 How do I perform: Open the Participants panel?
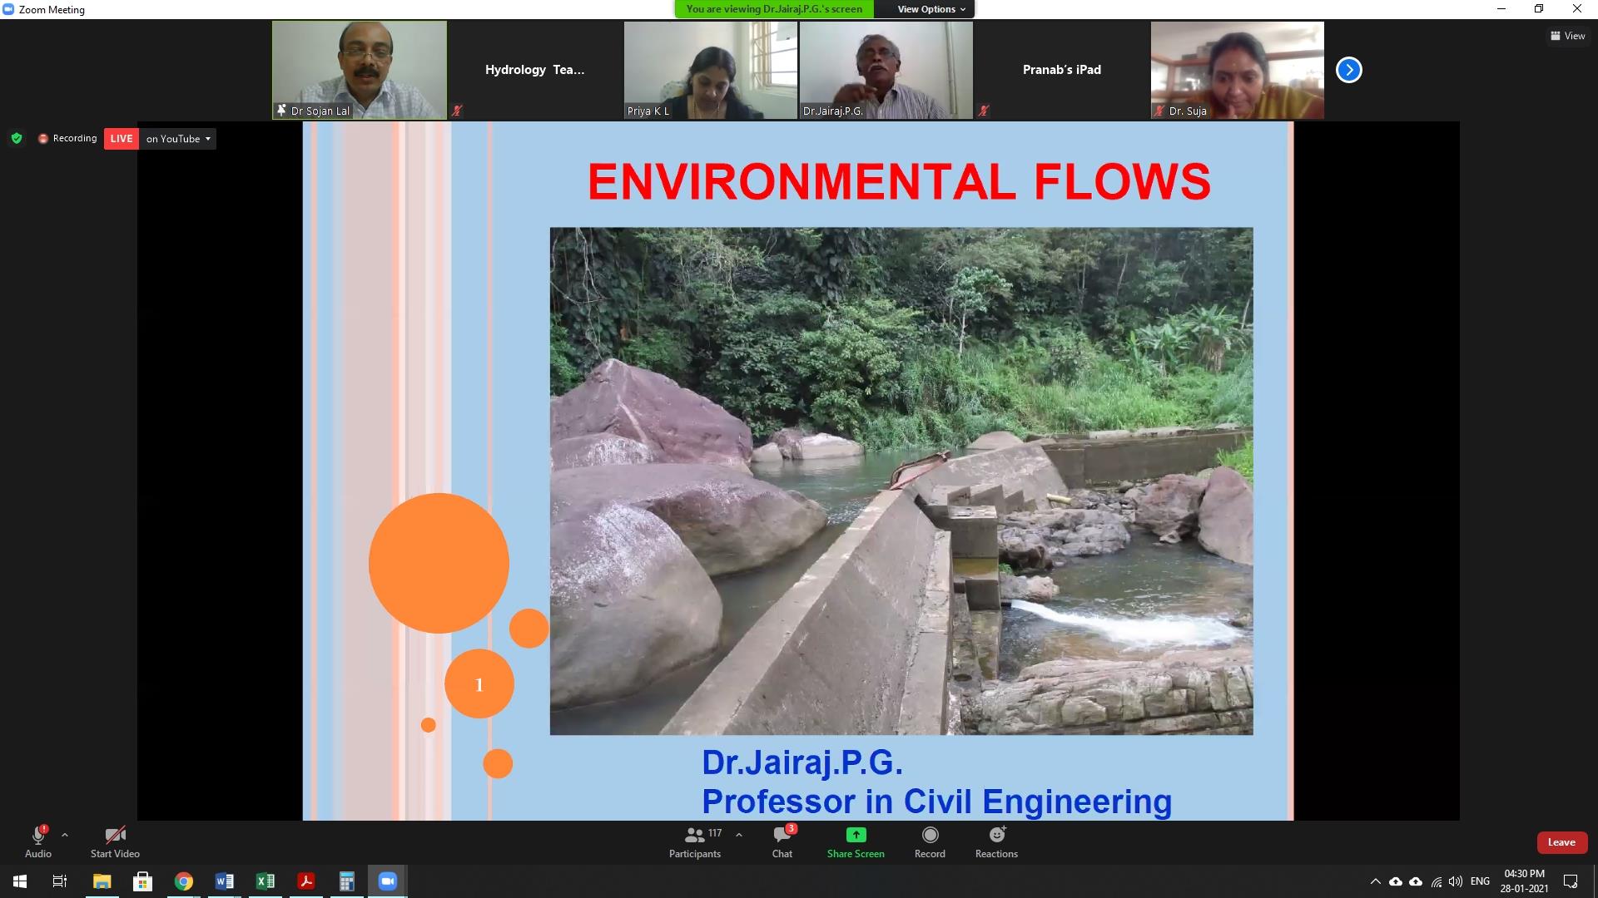(x=695, y=841)
